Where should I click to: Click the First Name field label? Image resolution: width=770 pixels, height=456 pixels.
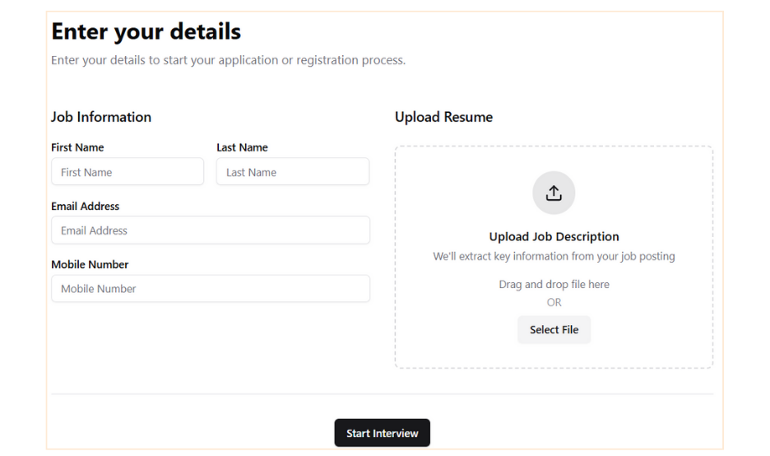pos(77,147)
